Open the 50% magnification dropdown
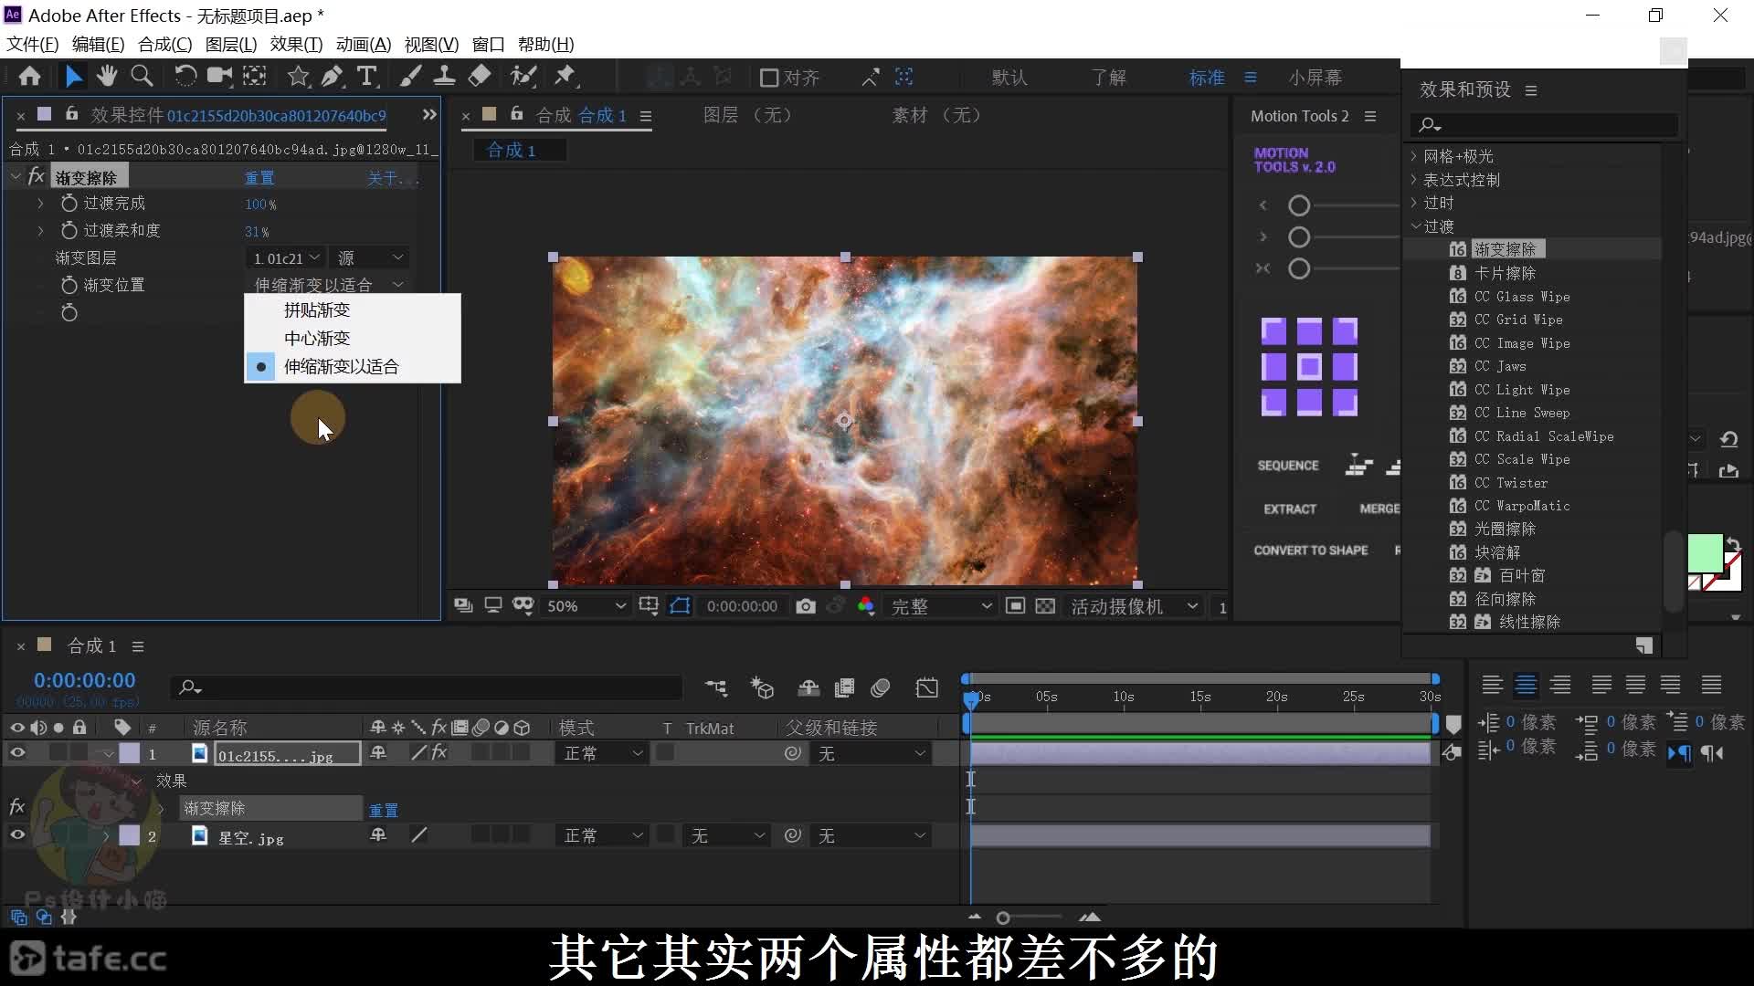 [586, 606]
